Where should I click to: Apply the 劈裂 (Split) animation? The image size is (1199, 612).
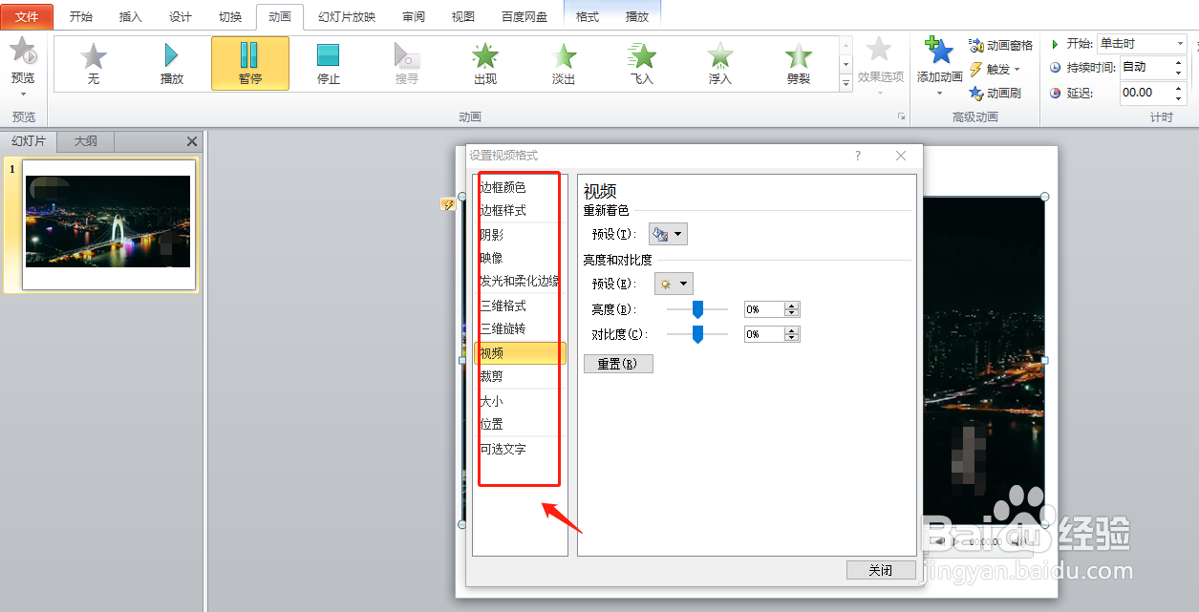pyautogui.click(x=798, y=63)
